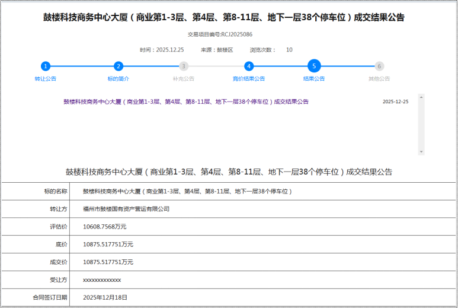Click step circle 4 for 竞价结果公告
Viewport: 458px width, 308px height.
pos(249,66)
